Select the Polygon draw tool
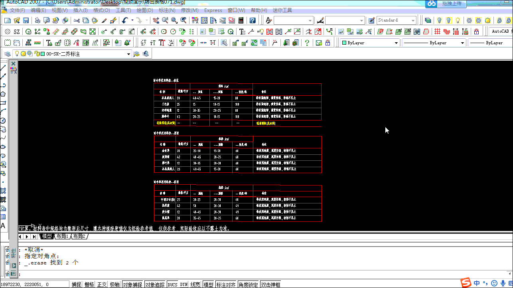The width and height of the screenshot is (513, 288). pyautogui.click(x=3, y=94)
